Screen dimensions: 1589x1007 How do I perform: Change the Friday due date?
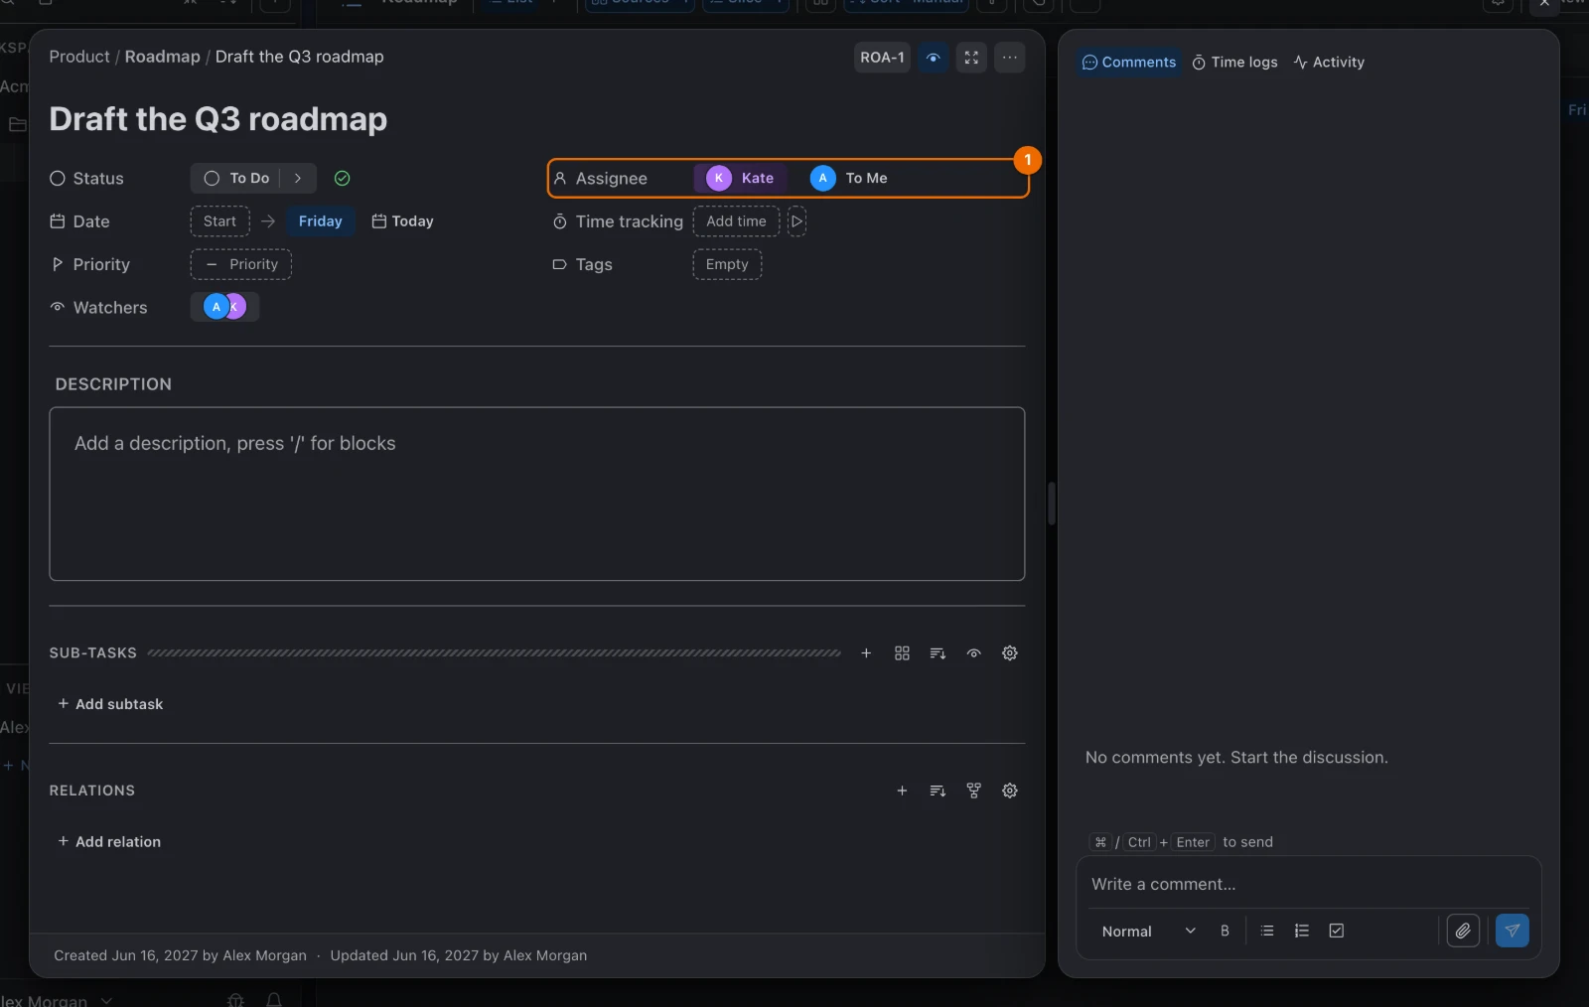pyautogui.click(x=320, y=221)
